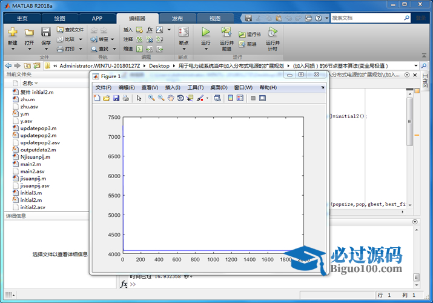Click the Run and Time icon
The height and width of the screenshot is (303, 433).
273,32
